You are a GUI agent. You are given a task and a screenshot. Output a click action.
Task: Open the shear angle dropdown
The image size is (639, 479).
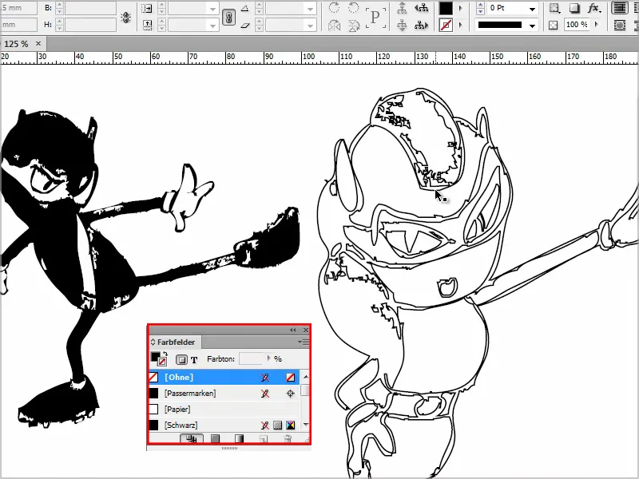[x=311, y=26]
